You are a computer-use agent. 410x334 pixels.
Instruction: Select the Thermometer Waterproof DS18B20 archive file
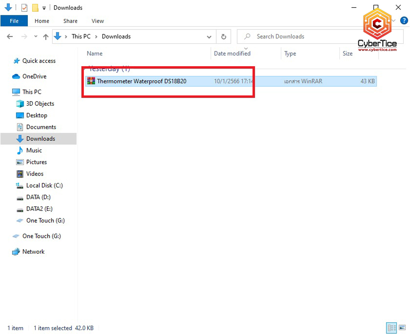pos(142,81)
